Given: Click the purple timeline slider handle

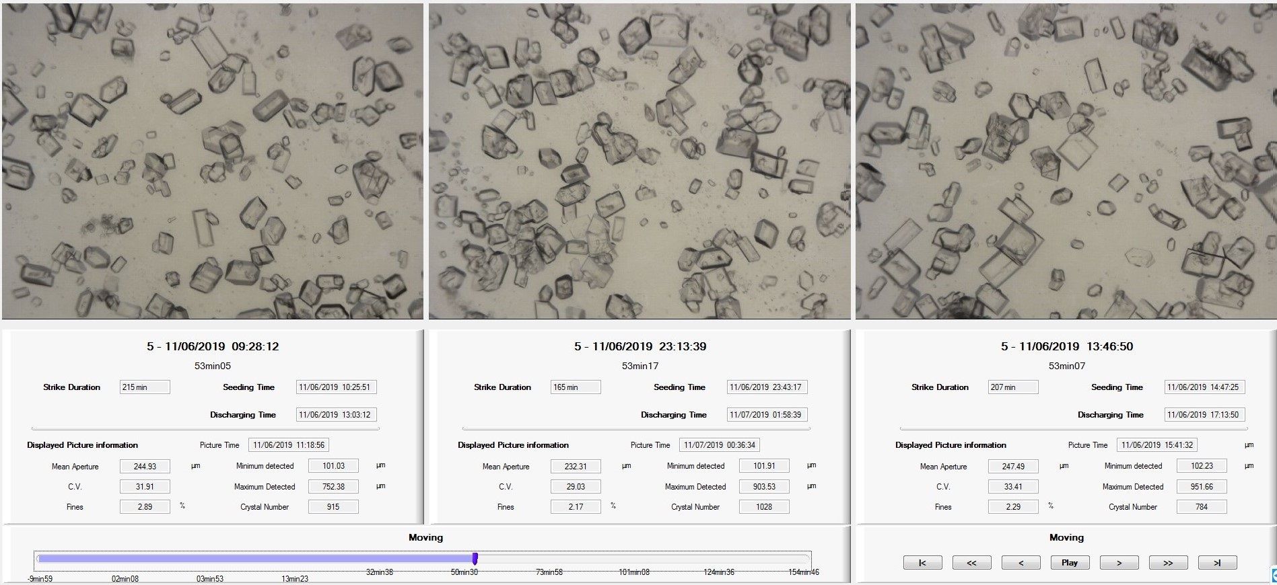Looking at the screenshot, I should [x=475, y=559].
